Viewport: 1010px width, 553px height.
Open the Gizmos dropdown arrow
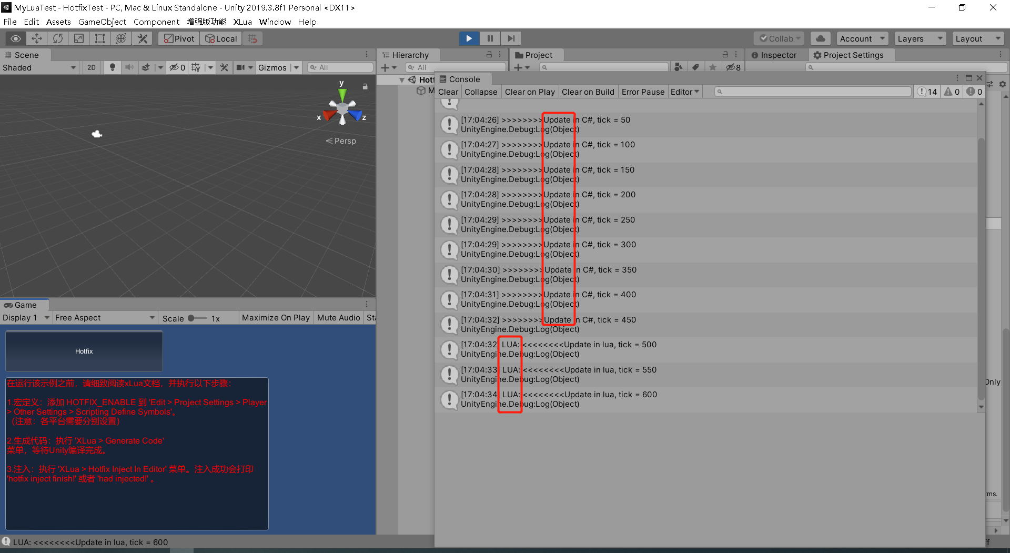[296, 67]
